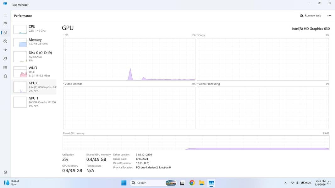Click the Run new task icon
Screen dimensions: 335x188
[301, 16]
